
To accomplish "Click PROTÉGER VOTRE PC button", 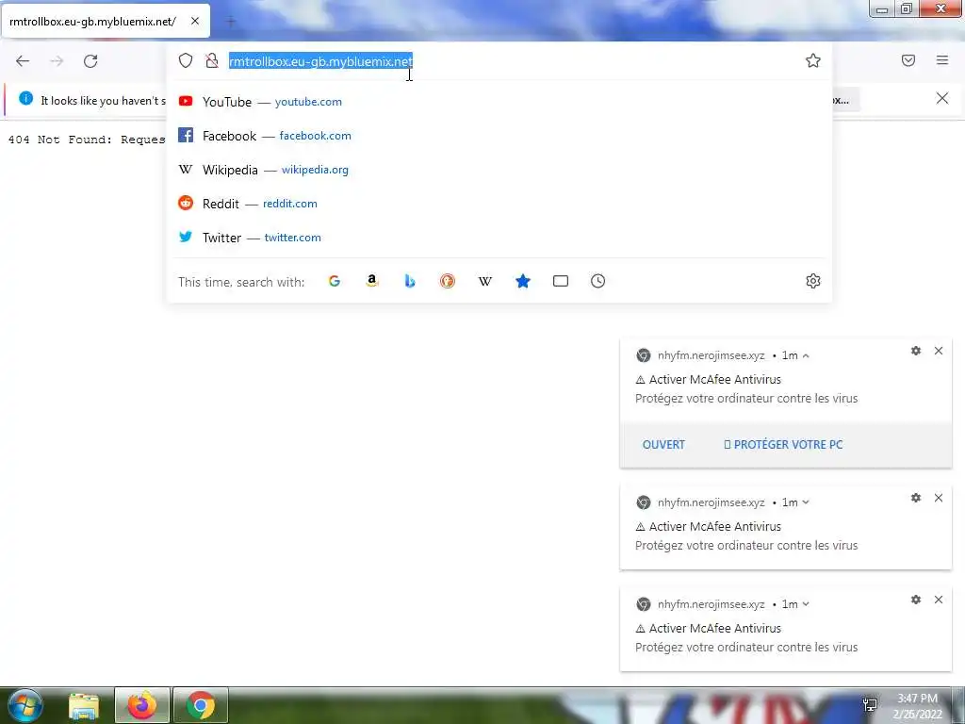I will pyautogui.click(x=783, y=445).
